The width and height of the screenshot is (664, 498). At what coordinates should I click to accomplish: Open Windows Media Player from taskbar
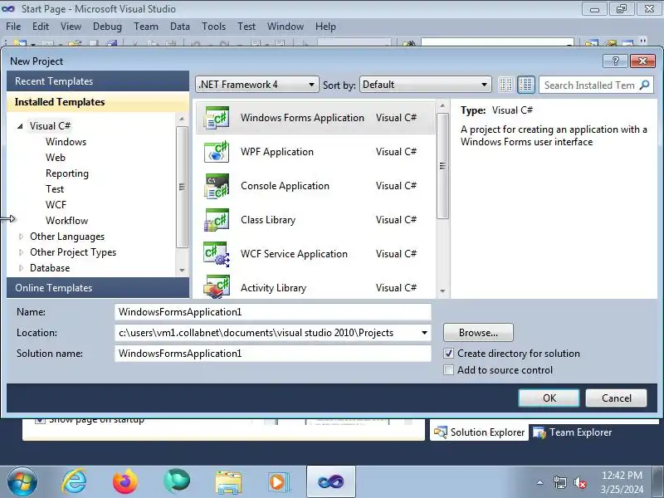[279, 482]
